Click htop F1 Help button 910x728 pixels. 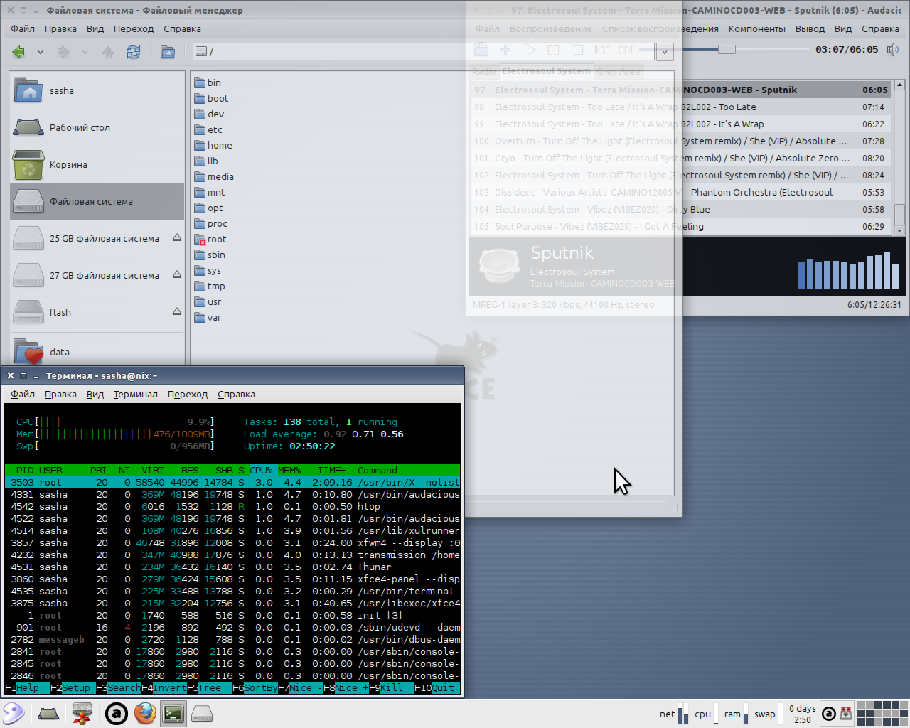point(28,688)
